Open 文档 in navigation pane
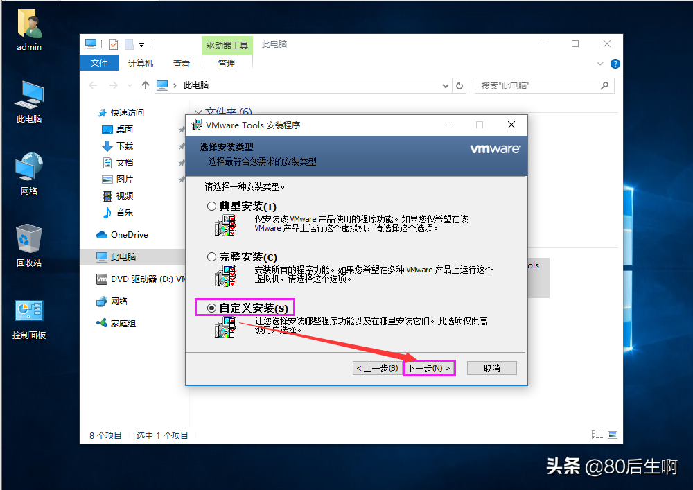The height and width of the screenshot is (490, 693). pos(118,163)
